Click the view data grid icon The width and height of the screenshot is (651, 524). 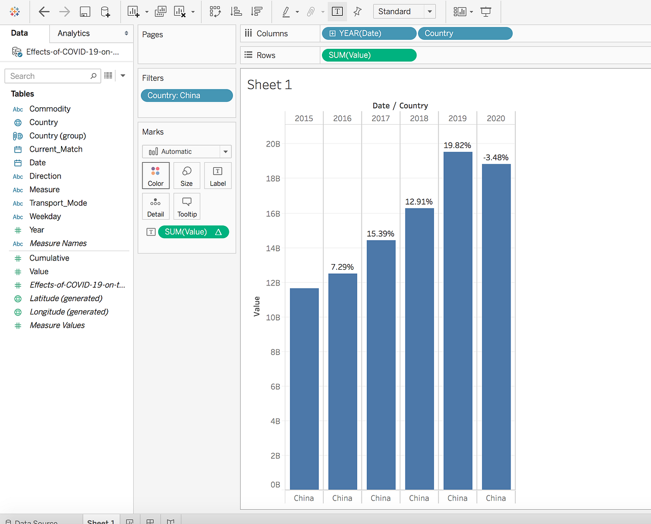[x=108, y=76]
